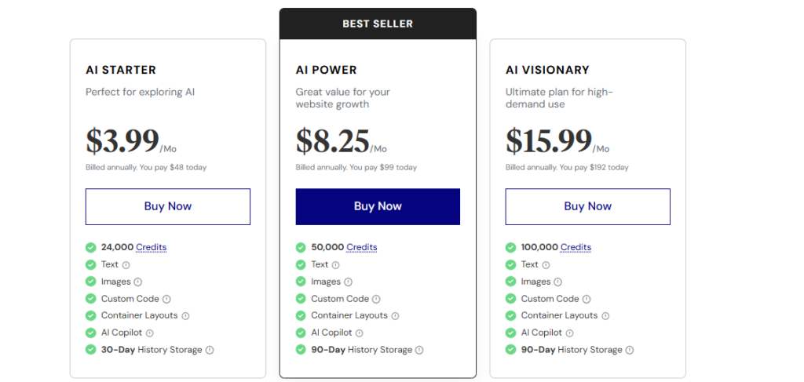Open Credits link next to 50,000
The width and height of the screenshot is (804, 382).
(x=362, y=247)
